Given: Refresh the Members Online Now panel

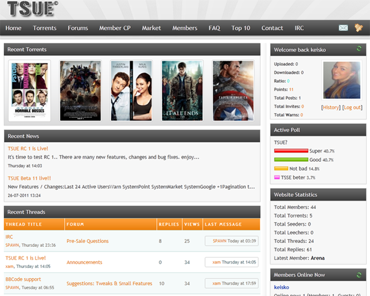Looking at the screenshot, I should point(359,275).
